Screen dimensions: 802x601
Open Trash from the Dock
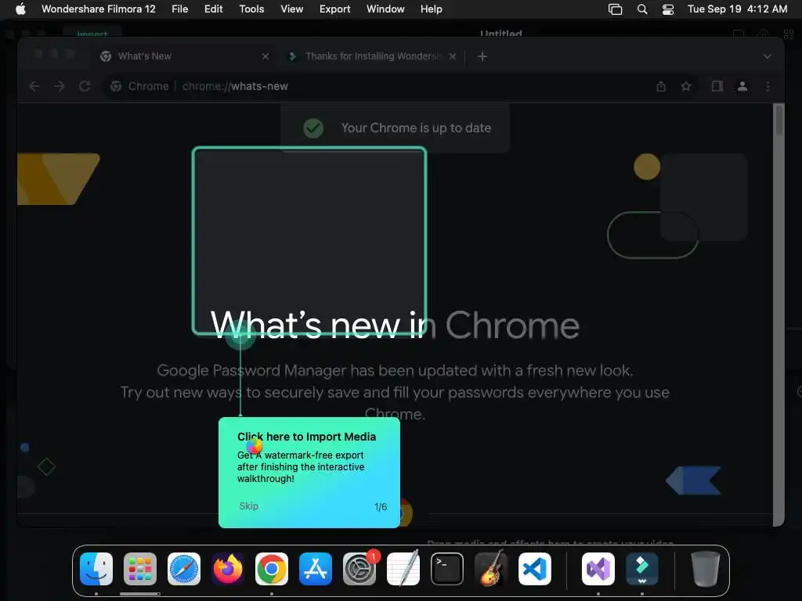(706, 568)
